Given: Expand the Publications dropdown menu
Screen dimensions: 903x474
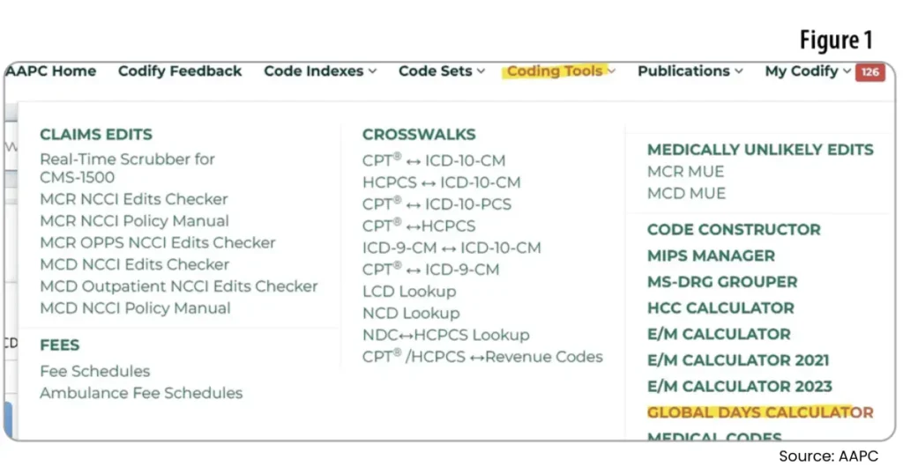Looking at the screenshot, I should pyautogui.click(x=690, y=71).
